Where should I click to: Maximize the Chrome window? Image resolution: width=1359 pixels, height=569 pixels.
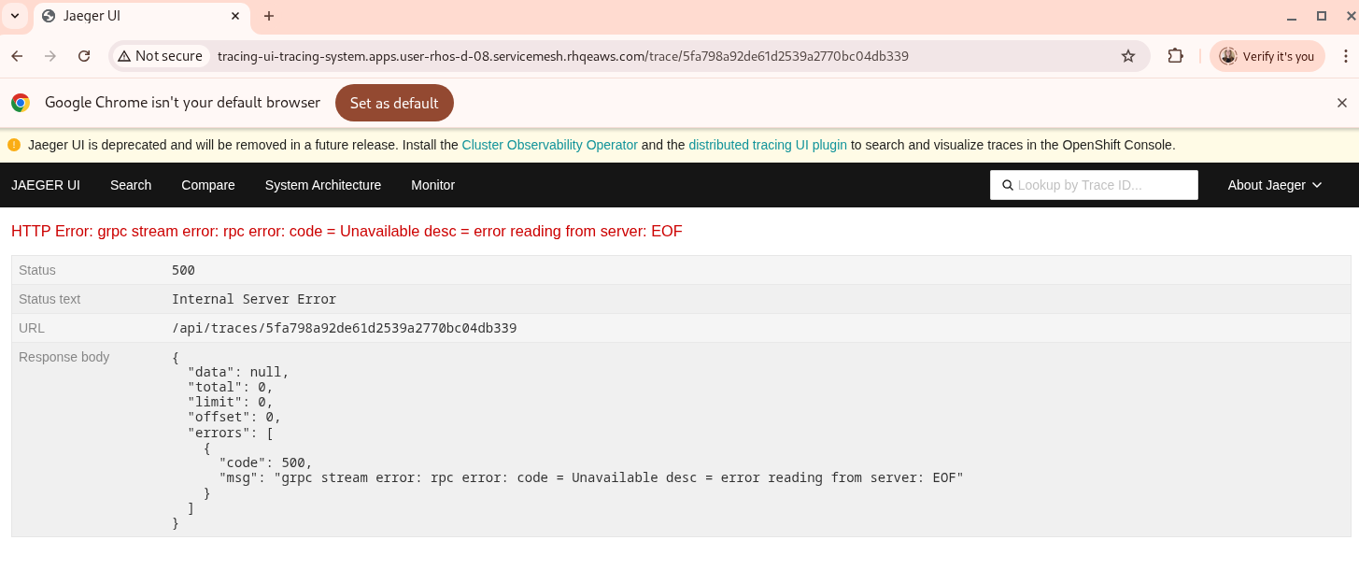coord(1322,16)
